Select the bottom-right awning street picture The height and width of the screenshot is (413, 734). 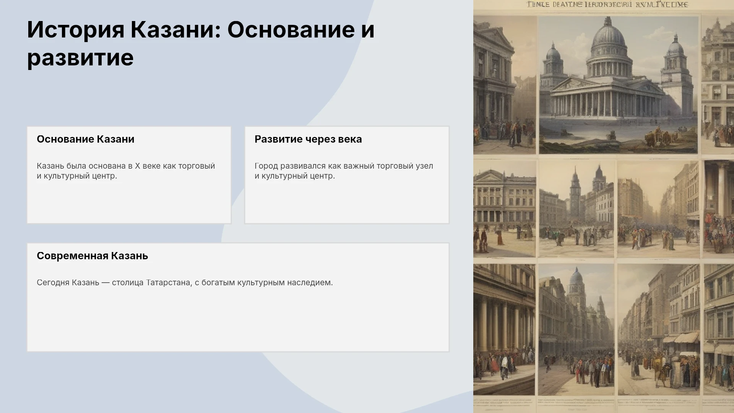(658, 330)
